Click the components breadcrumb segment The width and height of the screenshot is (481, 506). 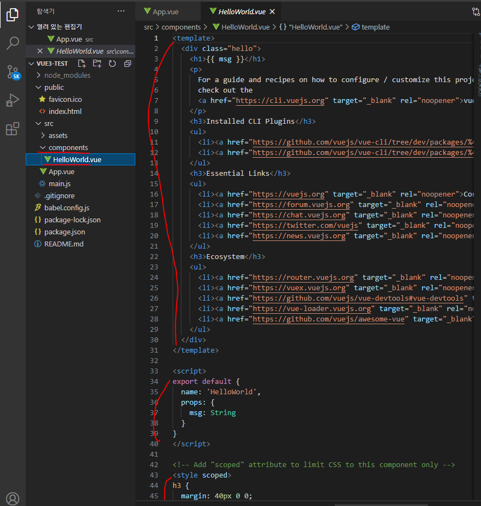click(x=181, y=27)
